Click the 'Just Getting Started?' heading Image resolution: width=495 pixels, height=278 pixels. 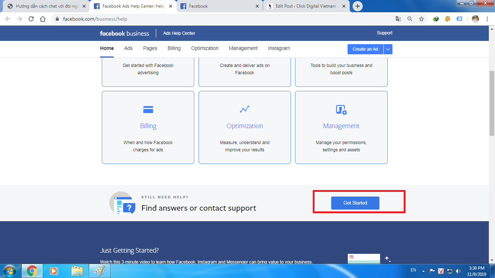(x=129, y=250)
